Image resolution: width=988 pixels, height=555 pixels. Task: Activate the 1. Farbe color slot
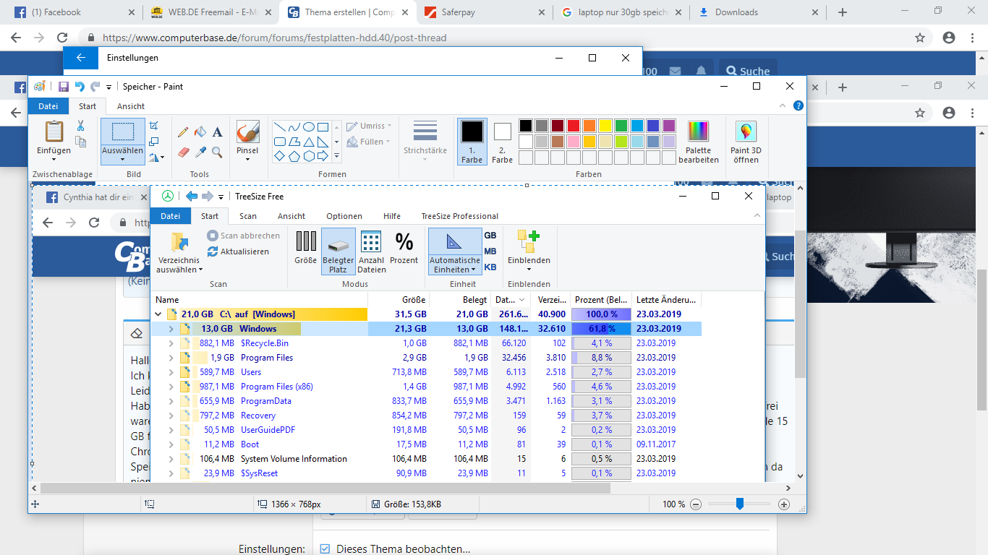click(x=472, y=142)
